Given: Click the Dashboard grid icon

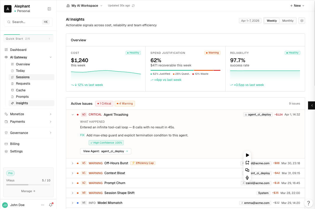Looking at the screenshot, I should tap(6, 50).
